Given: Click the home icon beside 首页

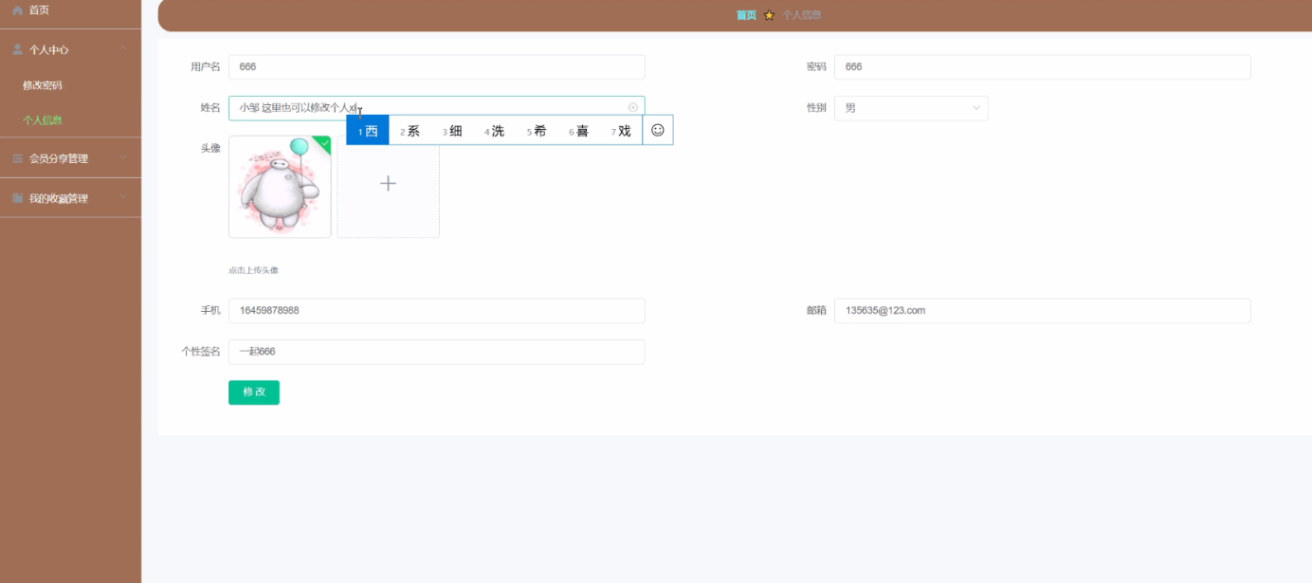Looking at the screenshot, I should tap(17, 9).
